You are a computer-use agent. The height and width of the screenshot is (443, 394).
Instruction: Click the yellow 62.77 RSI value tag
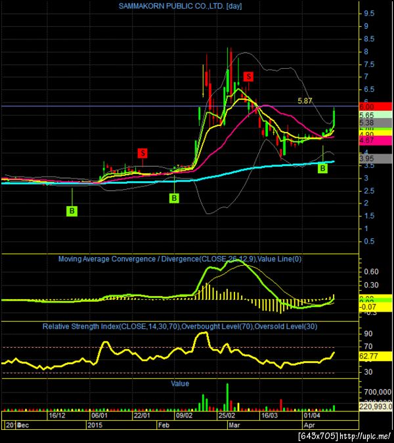point(376,356)
